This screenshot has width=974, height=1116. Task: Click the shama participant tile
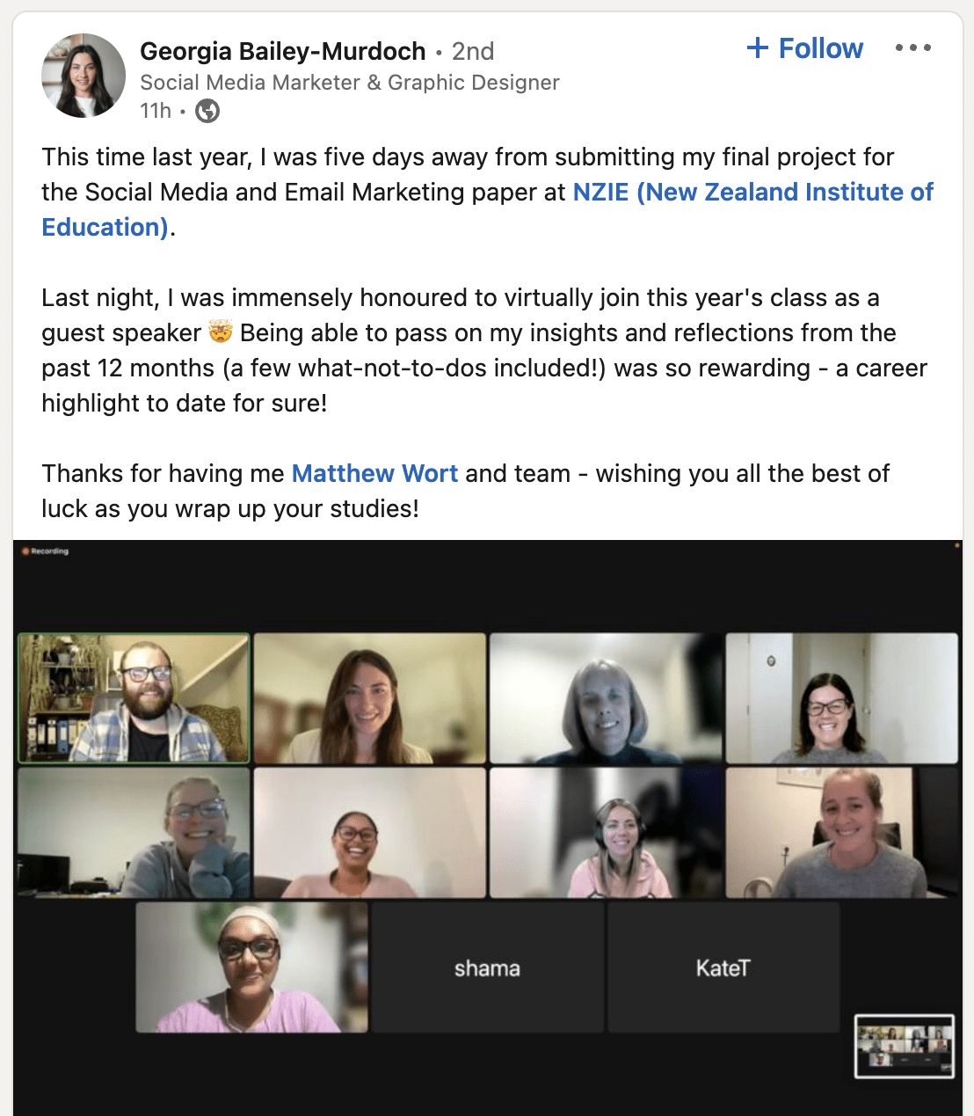coord(487,967)
